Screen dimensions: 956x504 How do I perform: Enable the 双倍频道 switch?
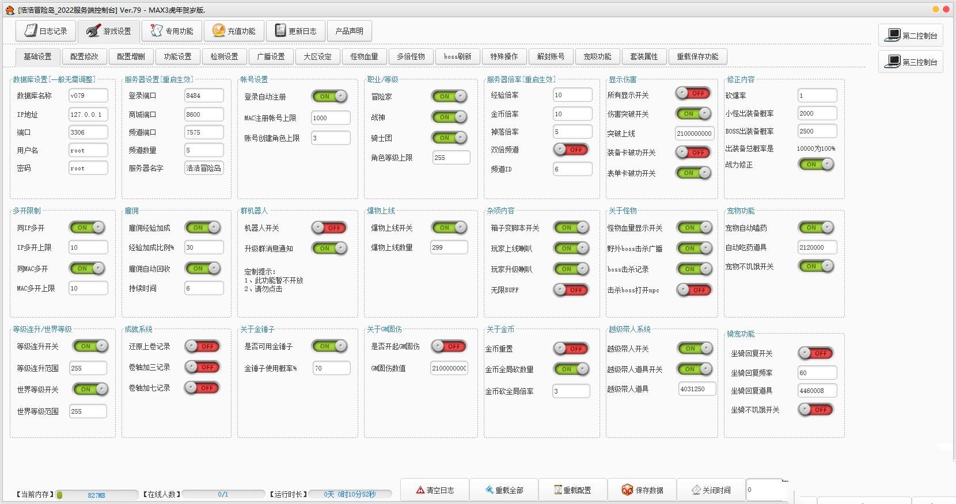571,150
